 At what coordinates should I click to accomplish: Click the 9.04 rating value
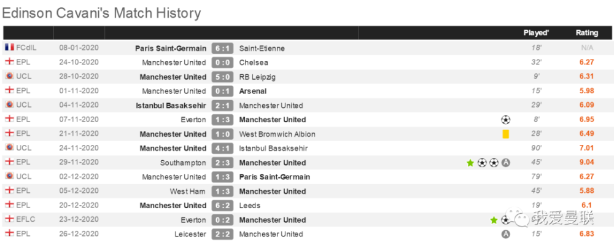point(586,163)
